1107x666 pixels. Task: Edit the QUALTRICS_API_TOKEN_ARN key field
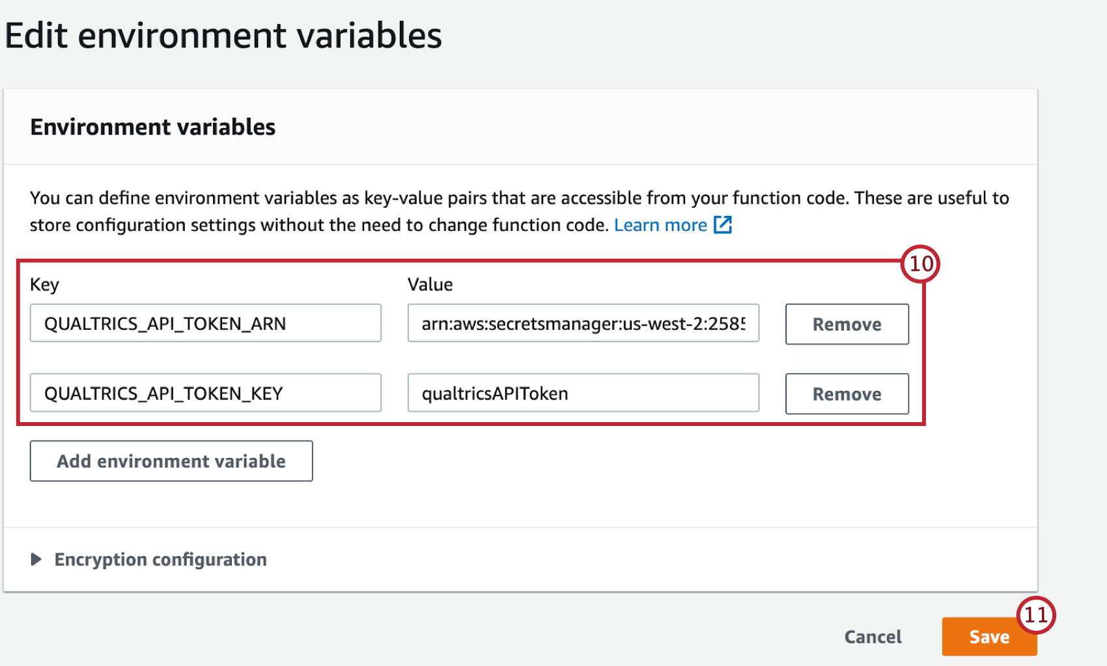(205, 323)
